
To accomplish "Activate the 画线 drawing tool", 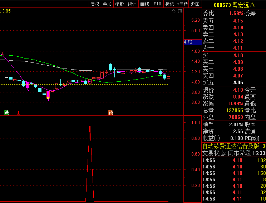I will pyautogui.click(x=144, y=4).
